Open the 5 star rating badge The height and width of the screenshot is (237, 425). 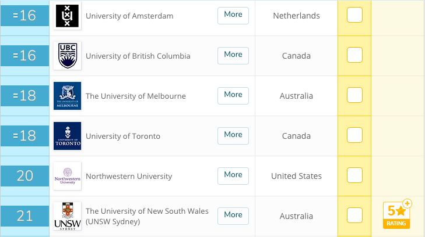click(x=397, y=214)
